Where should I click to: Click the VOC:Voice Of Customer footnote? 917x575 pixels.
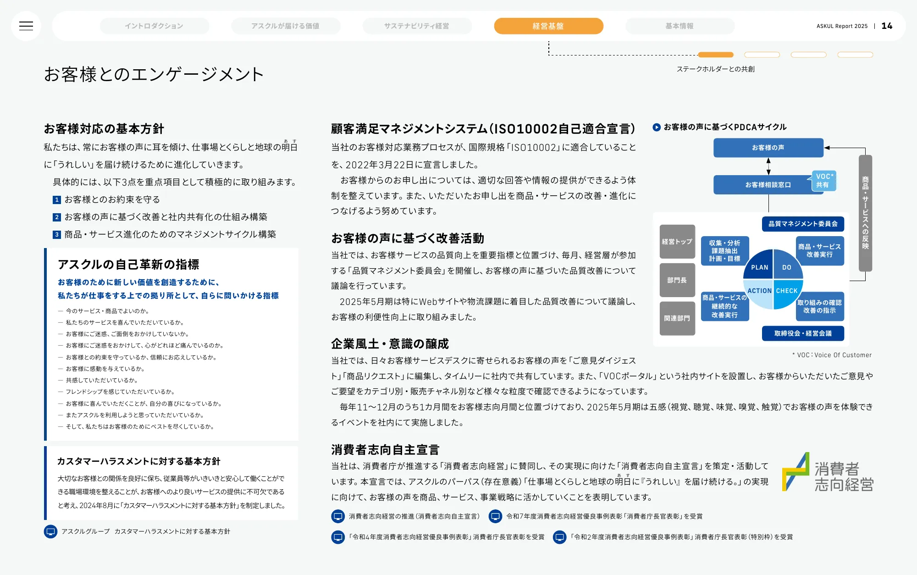click(x=832, y=355)
